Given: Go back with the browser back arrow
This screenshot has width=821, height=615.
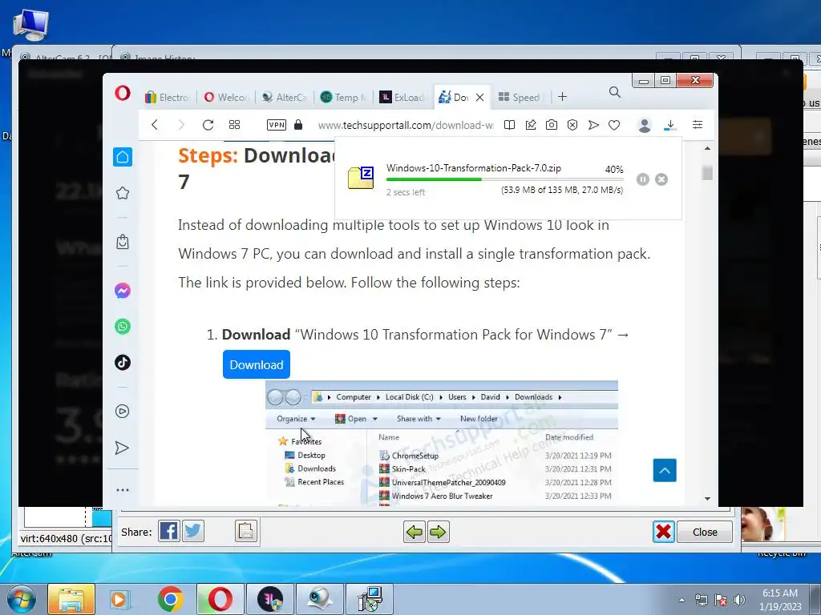Looking at the screenshot, I should (155, 124).
